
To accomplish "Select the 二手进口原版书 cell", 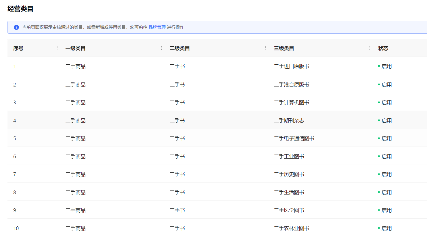I will pos(291,66).
